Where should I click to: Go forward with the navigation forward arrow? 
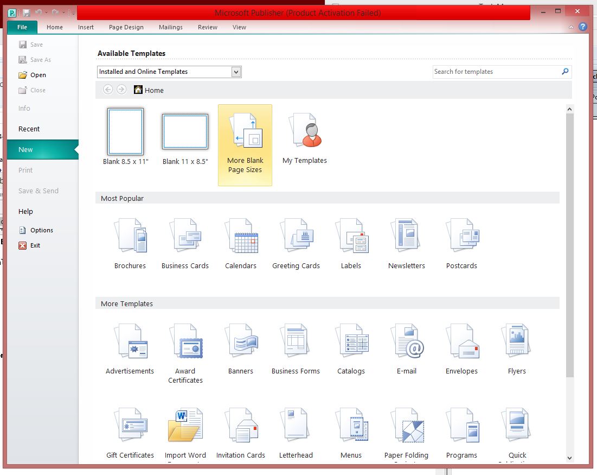121,90
